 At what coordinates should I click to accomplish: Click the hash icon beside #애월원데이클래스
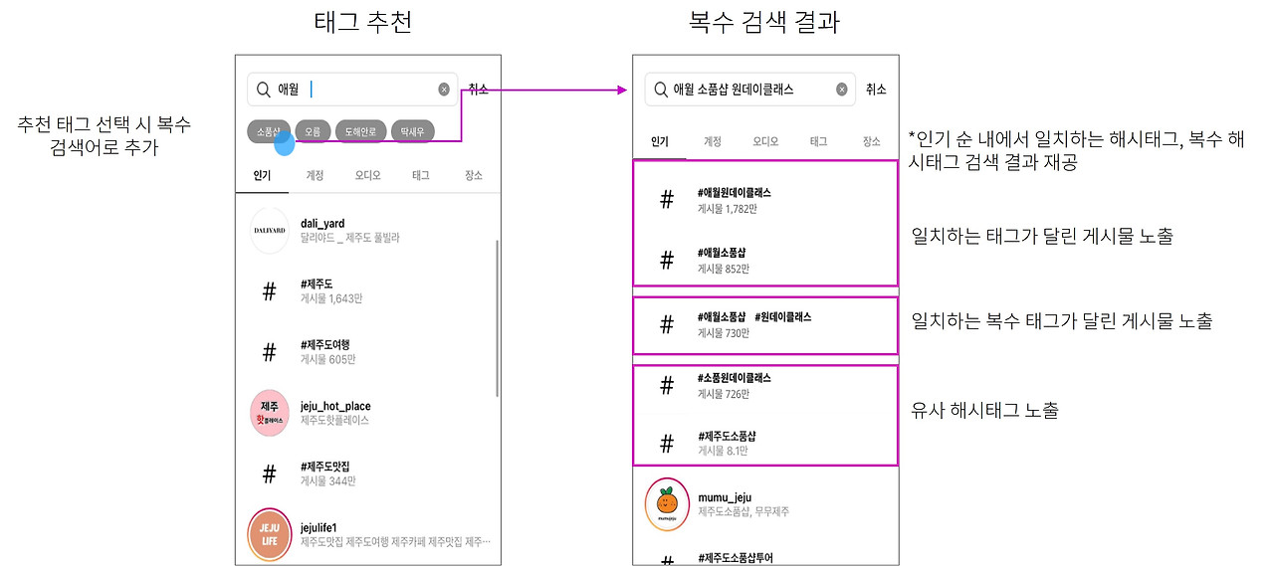point(667,200)
